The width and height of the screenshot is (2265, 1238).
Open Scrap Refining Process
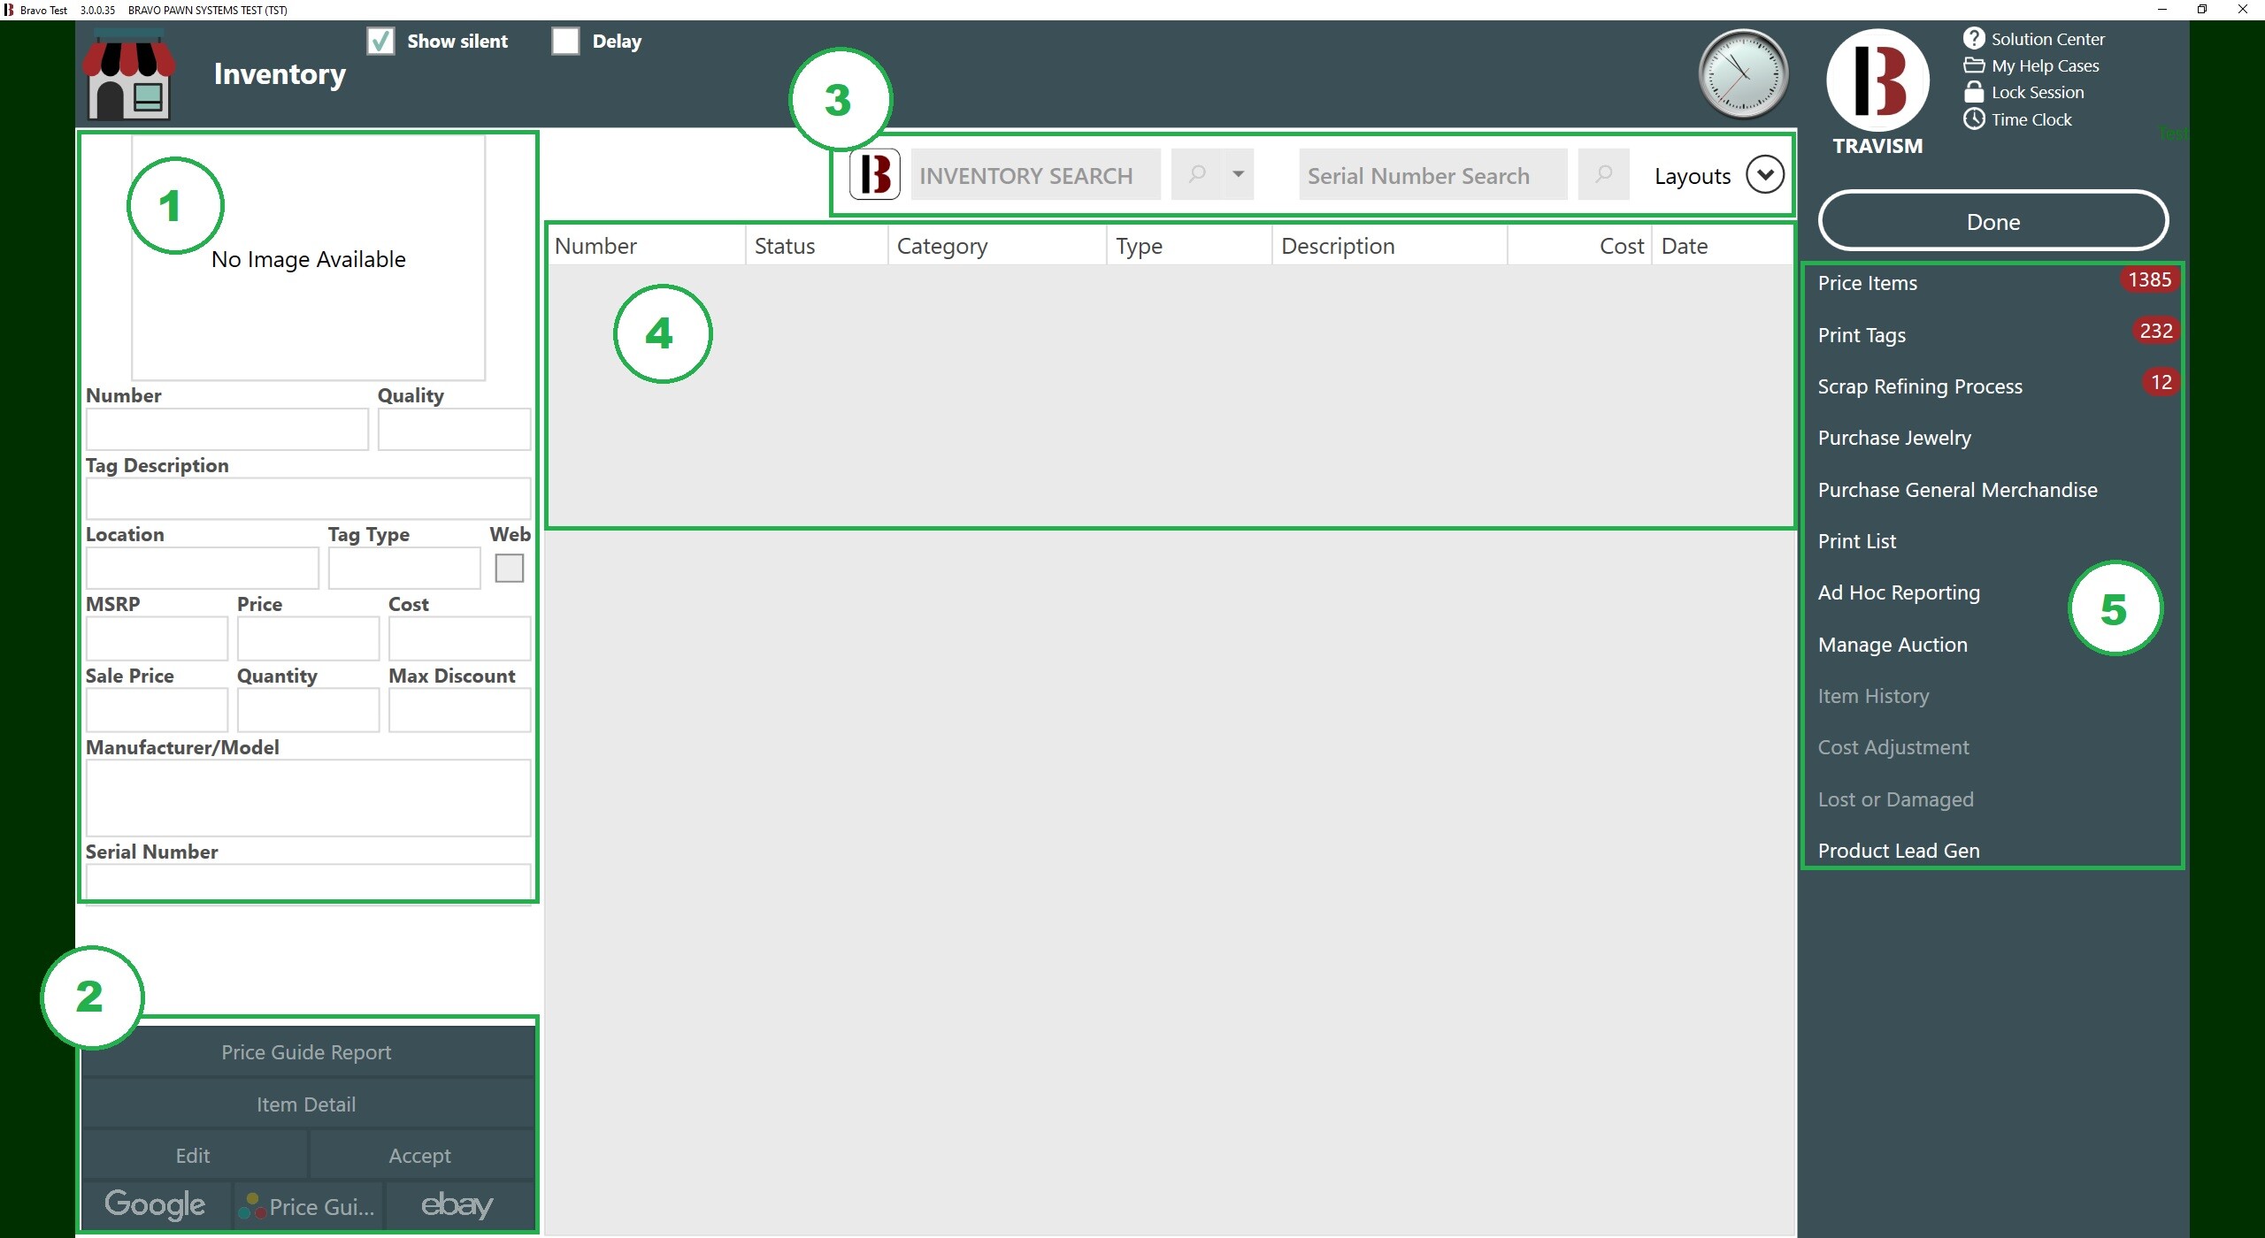tap(1920, 386)
